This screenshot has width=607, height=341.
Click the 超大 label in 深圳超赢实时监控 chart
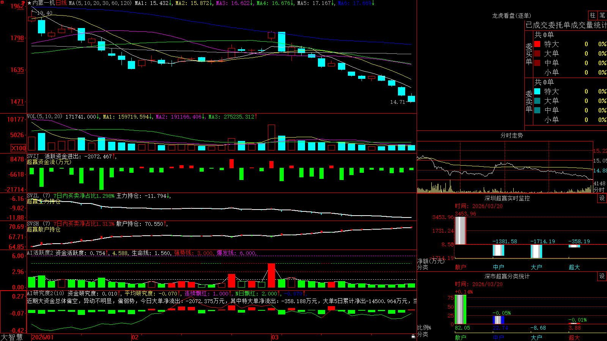tap(574, 267)
